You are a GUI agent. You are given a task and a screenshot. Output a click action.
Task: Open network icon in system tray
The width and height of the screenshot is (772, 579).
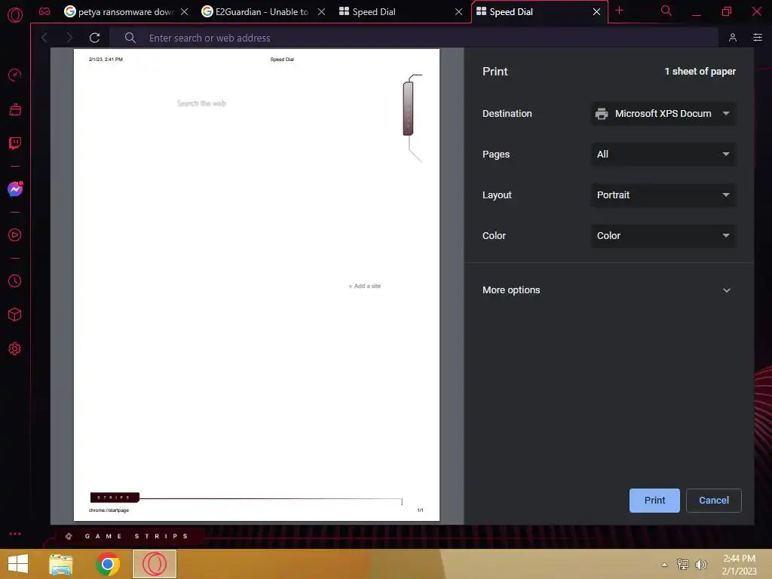pyautogui.click(x=682, y=564)
